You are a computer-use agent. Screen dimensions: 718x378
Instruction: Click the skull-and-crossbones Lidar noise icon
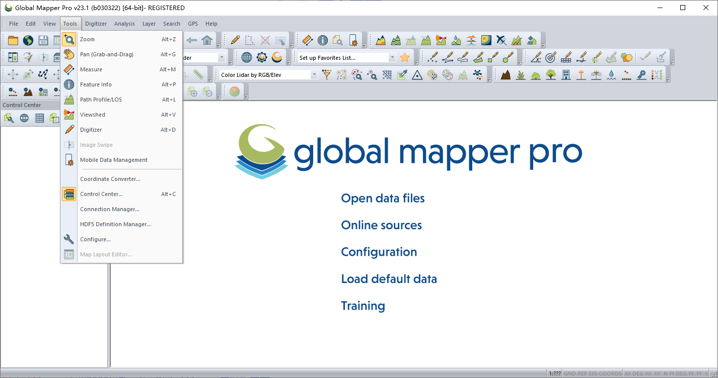pyautogui.click(x=477, y=74)
